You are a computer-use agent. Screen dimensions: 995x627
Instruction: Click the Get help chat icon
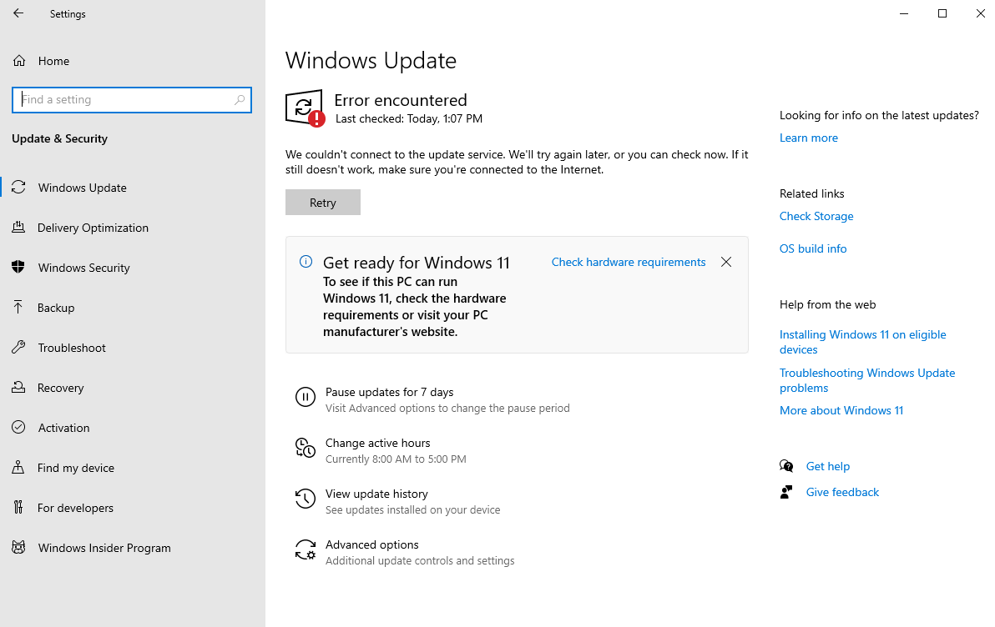coord(786,467)
